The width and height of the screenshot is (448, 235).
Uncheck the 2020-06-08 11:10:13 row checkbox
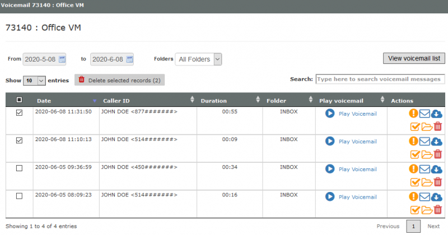tap(19, 140)
